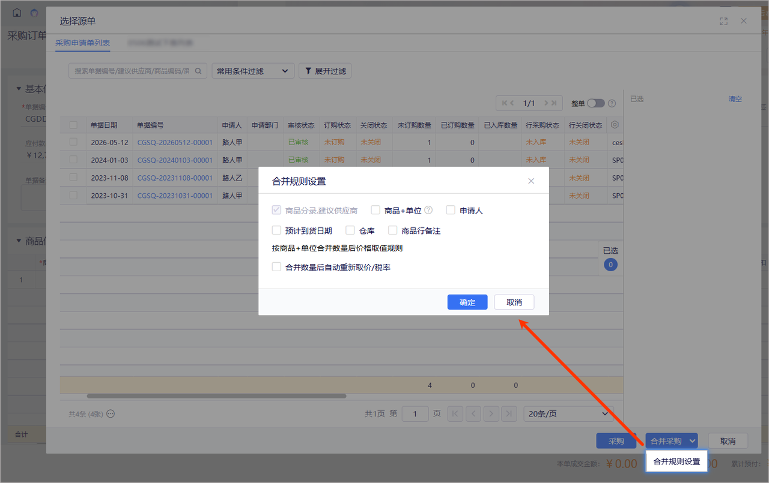
Task: Go to the first page in the top 1/1 pager
Action: (x=505, y=103)
